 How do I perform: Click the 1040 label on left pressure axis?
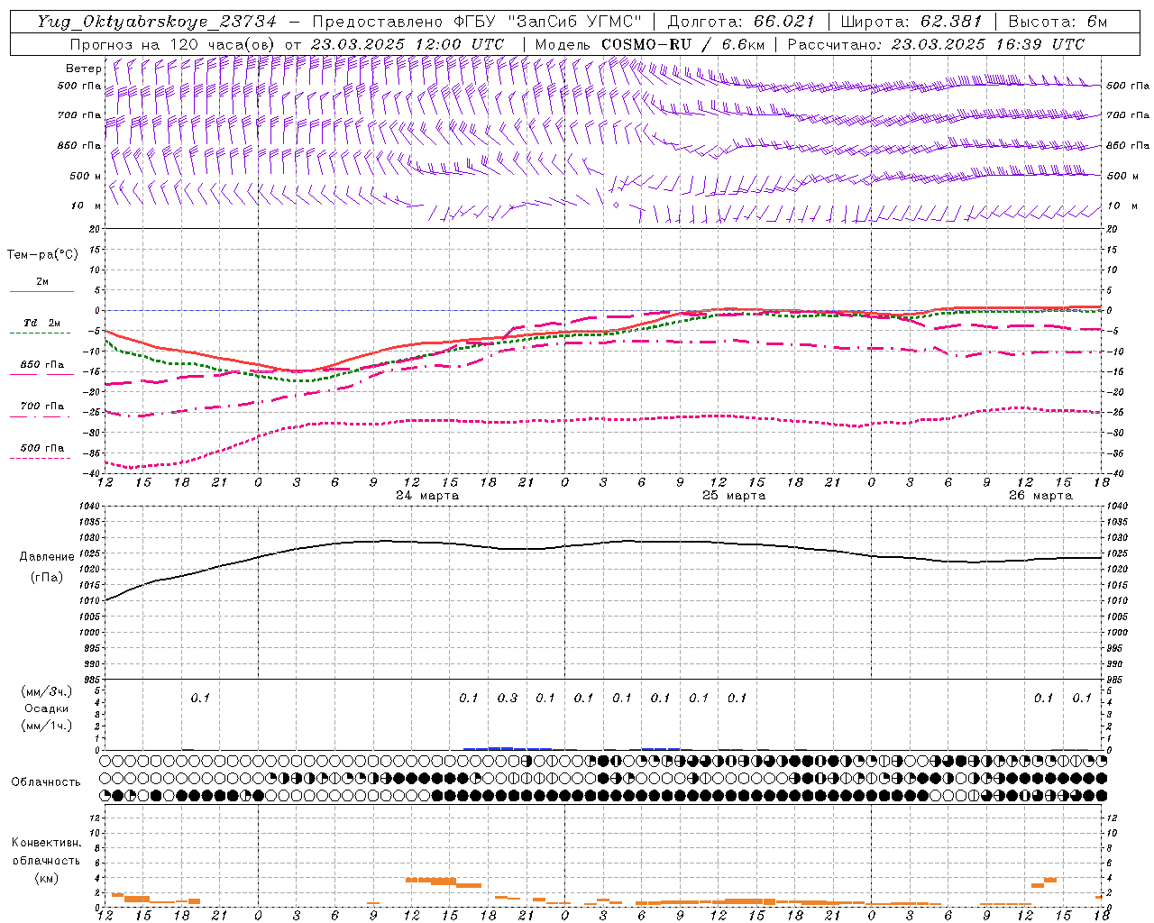click(x=91, y=506)
